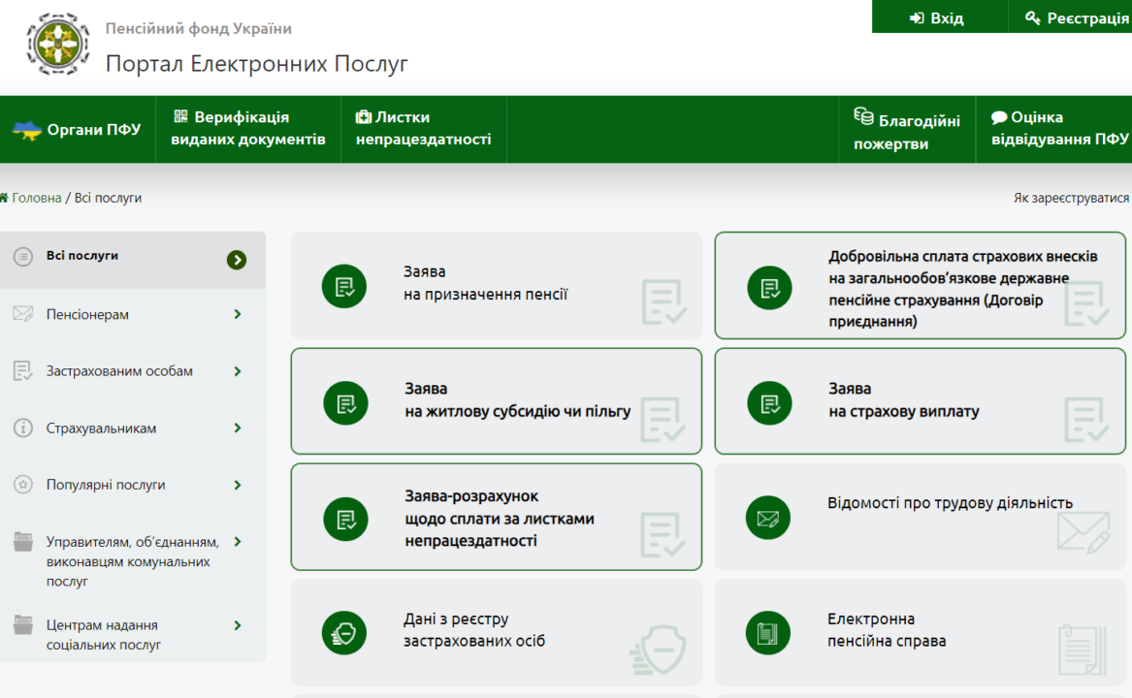Image resolution: width=1132 pixels, height=698 pixels.
Task: Click the medical case icon beside Листки
Action: pyautogui.click(x=363, y=117)
